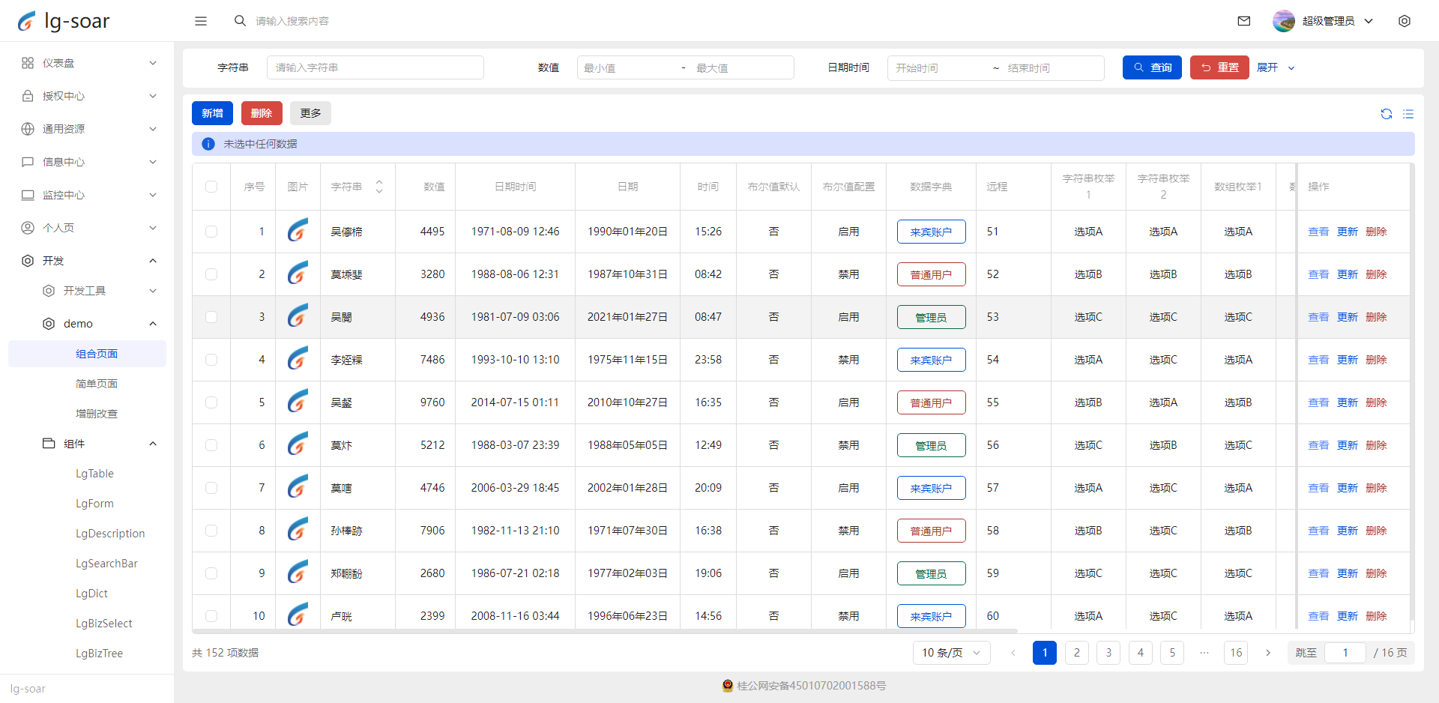
Task: Collapse the 开发 menu chevron
Action: click(x=153, y=261)
